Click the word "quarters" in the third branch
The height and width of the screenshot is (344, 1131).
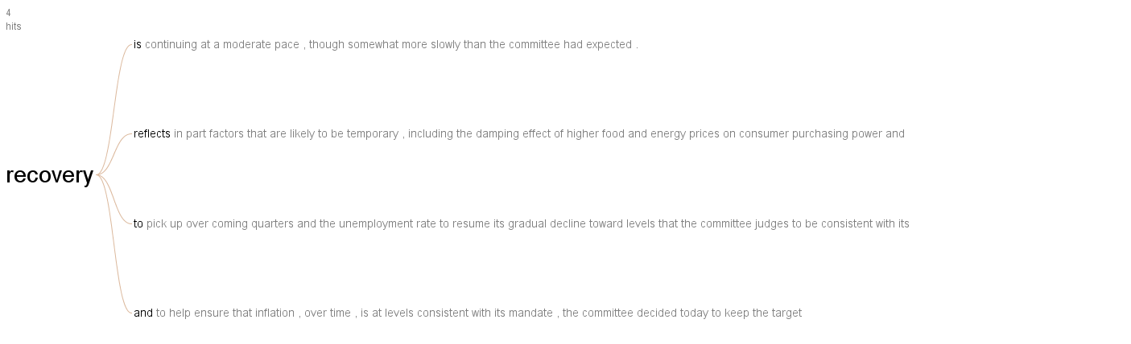273,223
